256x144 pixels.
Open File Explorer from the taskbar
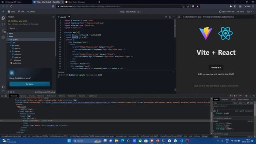[116, 140]
